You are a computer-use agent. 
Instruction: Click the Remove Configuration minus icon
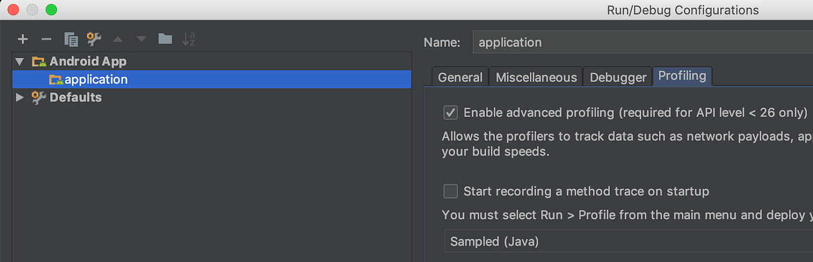[46, 39]
